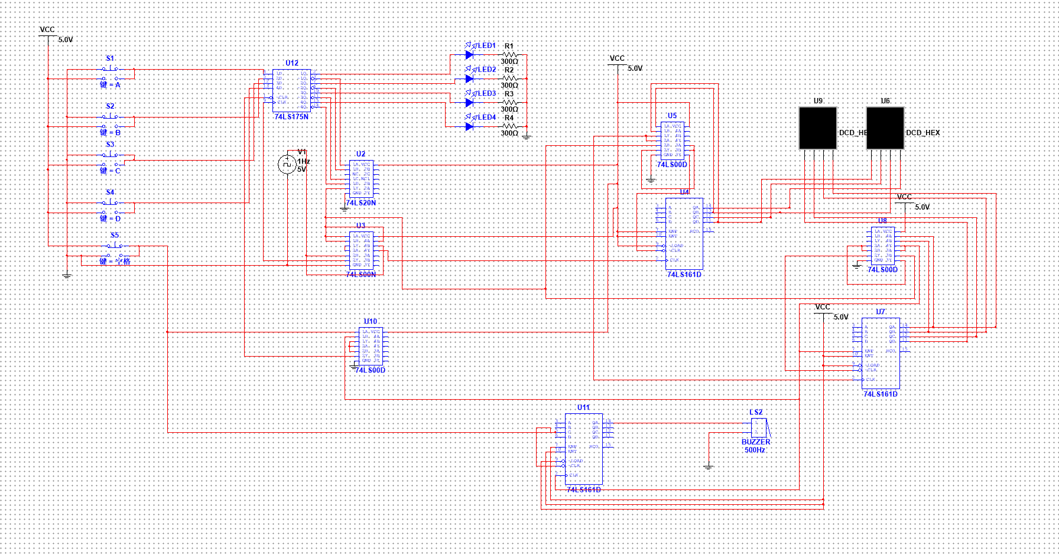The image size is (1059, 555).
Task: Toggle switch S2 (key B)
Action: [111, 121]
